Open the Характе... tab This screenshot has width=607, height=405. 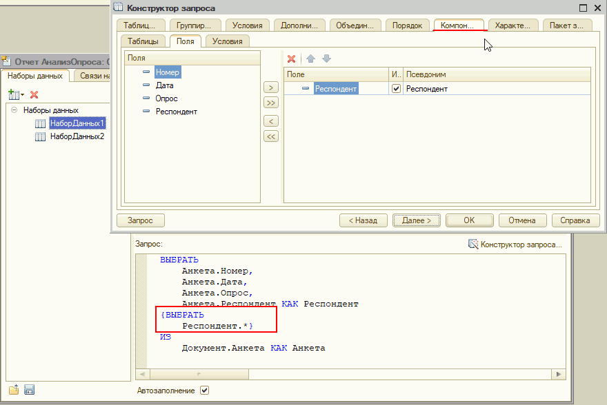pyautogui.click(x=513, y=25)
